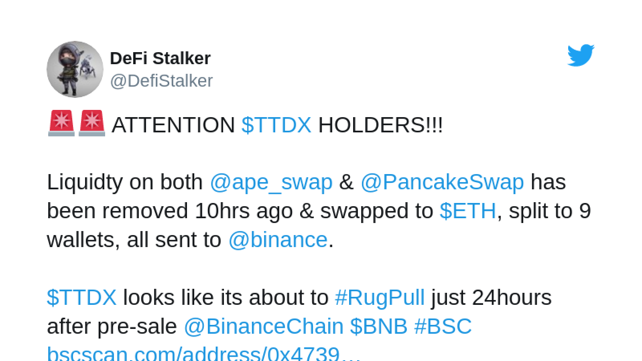
Task: Click the second red siren emoji
Action: coord(92,124)
